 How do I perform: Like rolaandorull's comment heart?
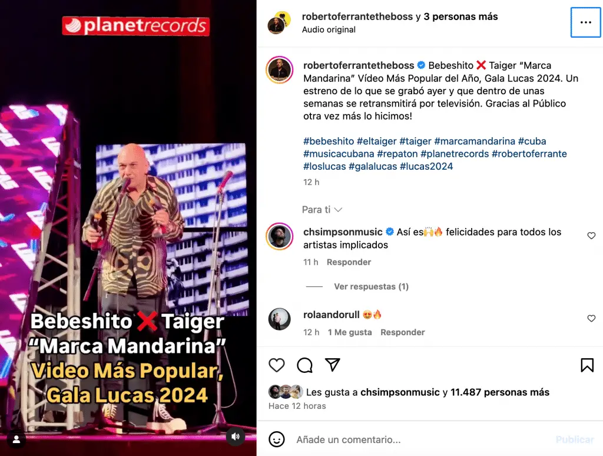tap(591, 318)
